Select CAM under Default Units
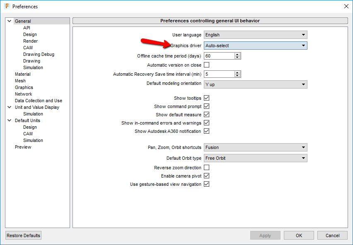The height and width of the screenshot is (245, 353). 28,134
